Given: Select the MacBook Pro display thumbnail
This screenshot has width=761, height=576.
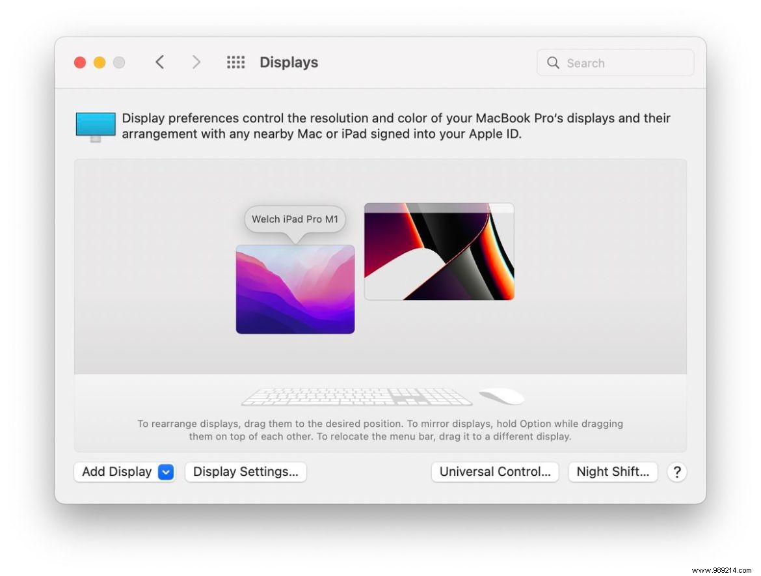Looking at the screenshot, I should pyautogui.click(x=439, y=251).
